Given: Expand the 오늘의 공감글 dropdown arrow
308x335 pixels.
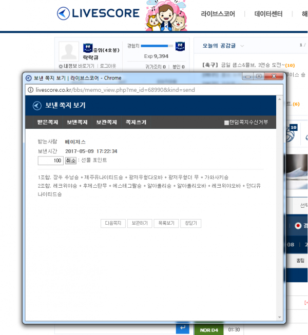Looking at the screenshot, I should pyautogui.click(x=242, y=46).
